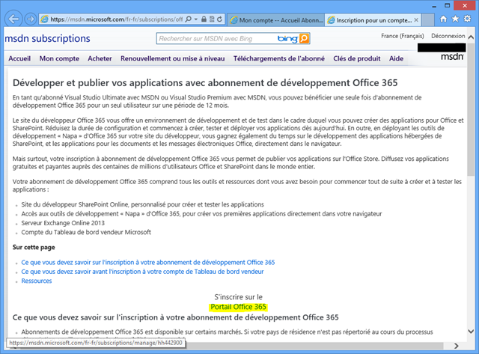Sign out using 'Déconnexion' link
The width and height of the screenshot is (479, 354).
(448, 36)
